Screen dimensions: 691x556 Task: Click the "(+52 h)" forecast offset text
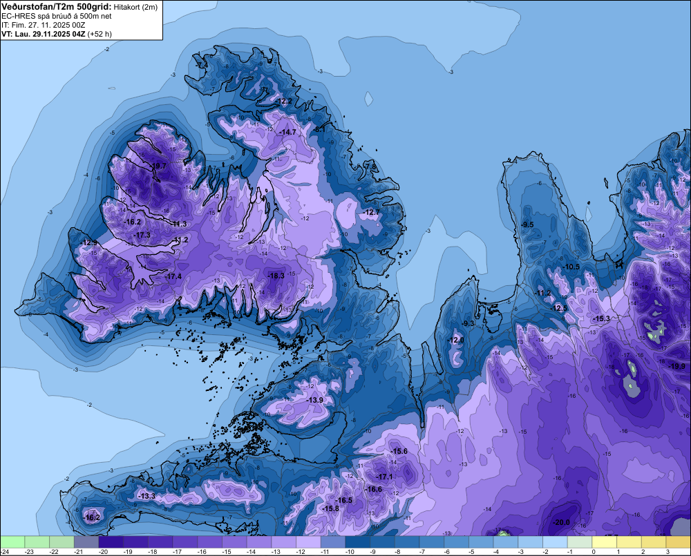tap(100, 34)
